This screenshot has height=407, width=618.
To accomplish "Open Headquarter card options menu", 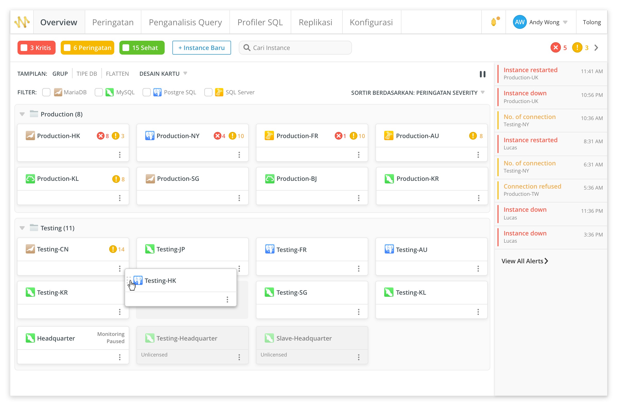I will tap(120, 357).
